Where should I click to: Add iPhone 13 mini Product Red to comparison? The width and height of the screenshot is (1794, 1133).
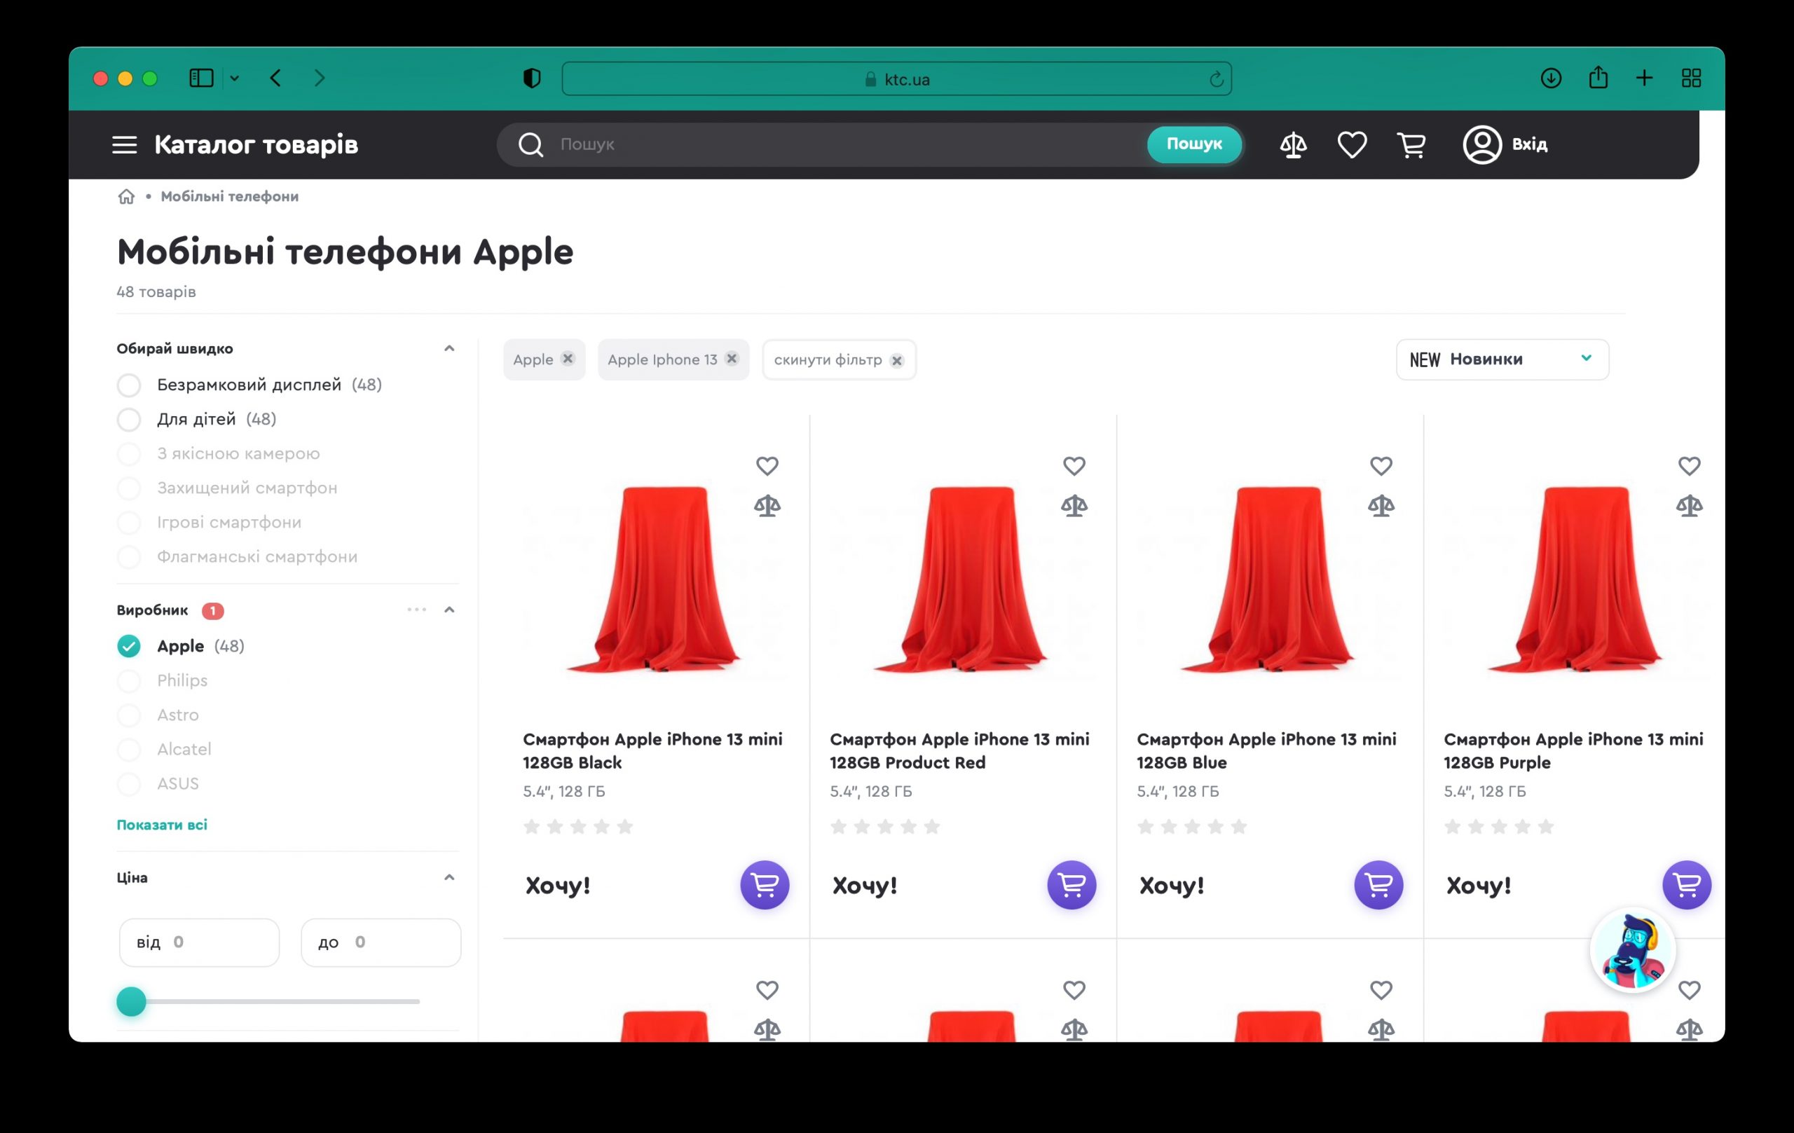pos(1074,507)
